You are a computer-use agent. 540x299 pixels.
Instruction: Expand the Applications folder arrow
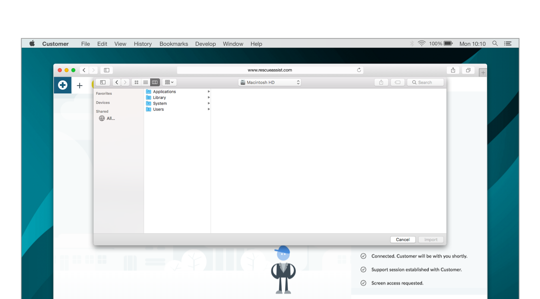(x=209, y=92)
